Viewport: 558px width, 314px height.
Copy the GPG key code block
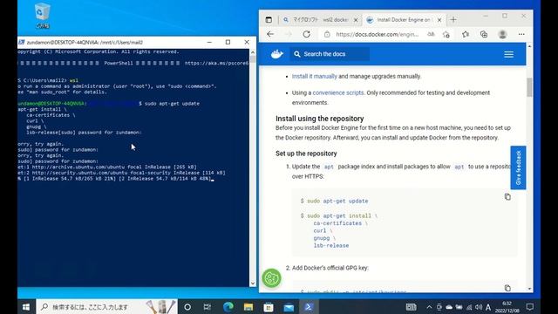(x=507, y=288)
